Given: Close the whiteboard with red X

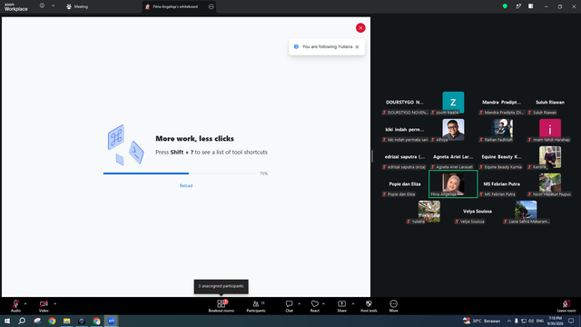Looking at the screenshot, I should click(x=360, y=28).
